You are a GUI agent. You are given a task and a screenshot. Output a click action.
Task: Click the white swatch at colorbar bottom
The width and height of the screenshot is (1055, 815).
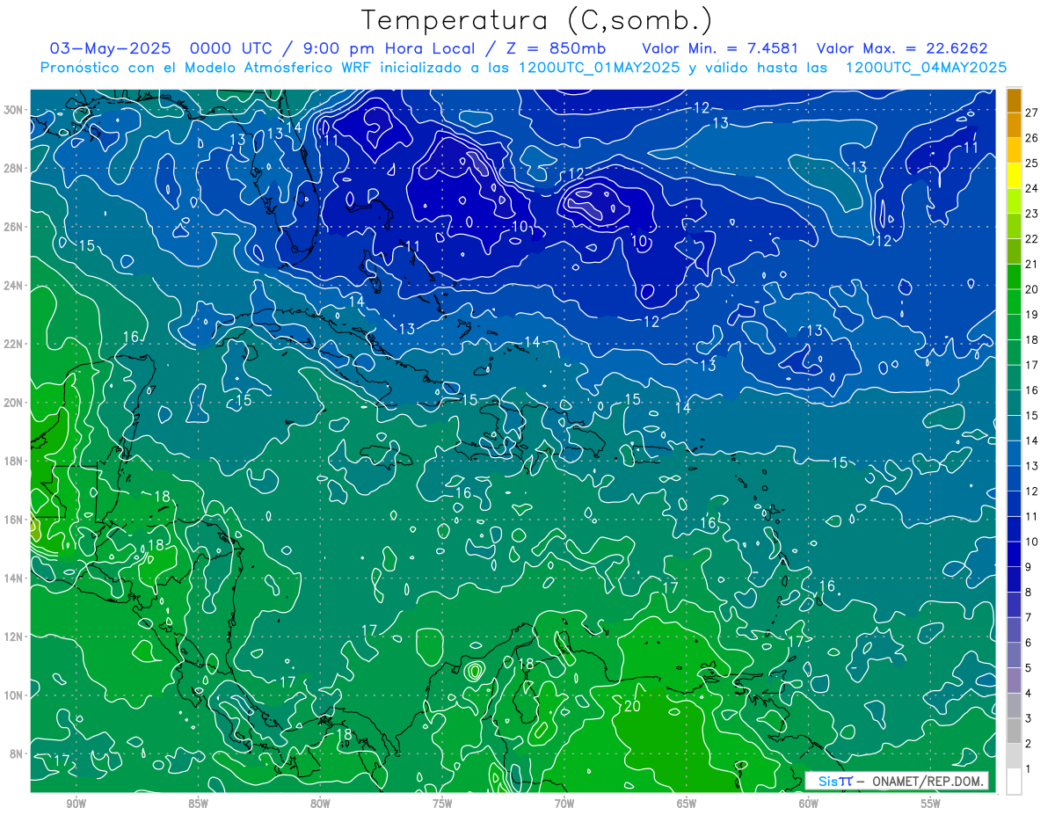click(x=1014, y=782)
